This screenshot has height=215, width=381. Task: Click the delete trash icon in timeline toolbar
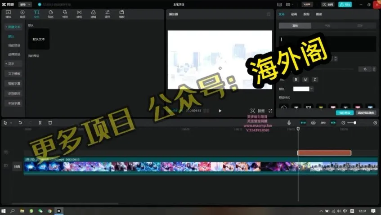[x=50, y=123]
